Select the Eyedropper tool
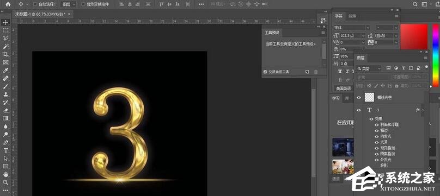The image size is (440, 196). (x=5, y=71)
